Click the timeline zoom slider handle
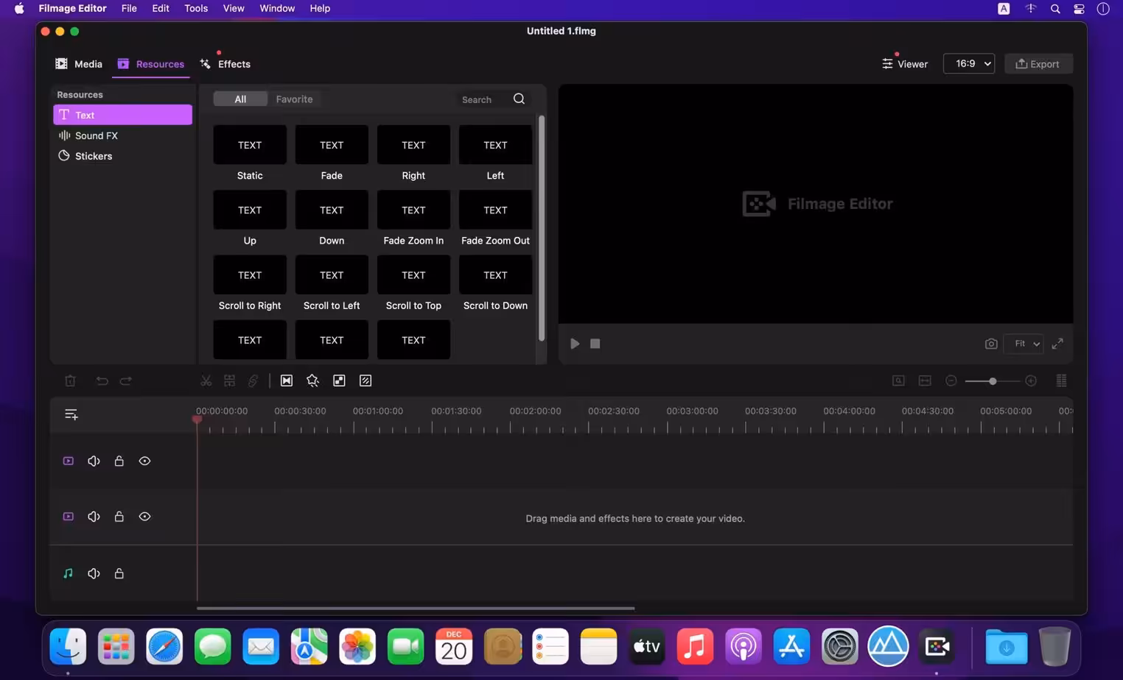Image resolution: width=1123 pixels, height=680 pixels. pyautogui.click(x=993, y=380)
